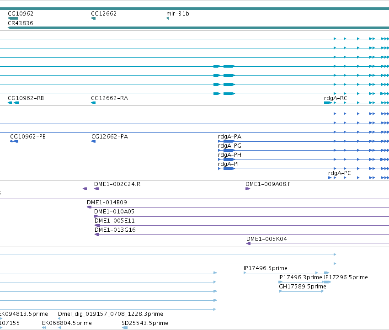Screen dimensions: 389x330
Task: Click the EK068804.5prime label
Action: point(67,323)
